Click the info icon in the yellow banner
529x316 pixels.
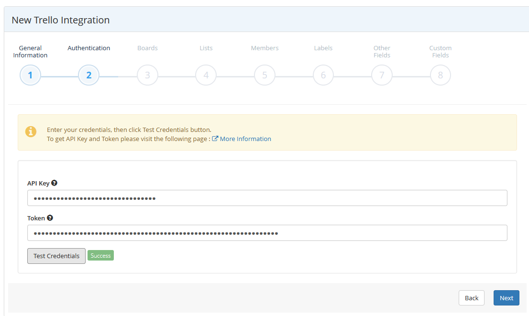31,131
